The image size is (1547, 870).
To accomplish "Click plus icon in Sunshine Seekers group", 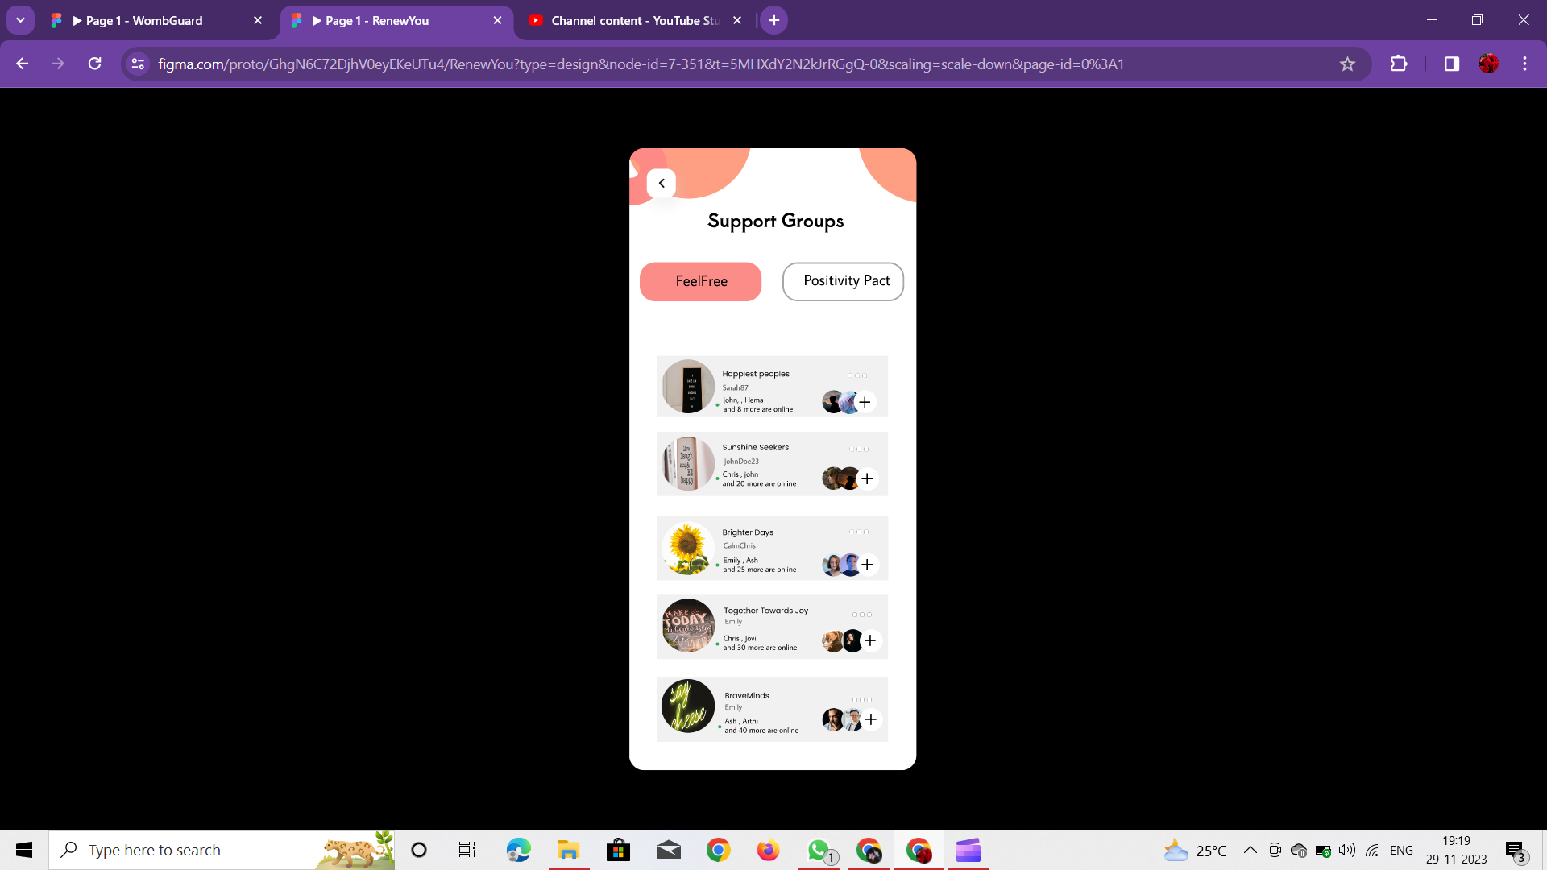I will 867,479.
